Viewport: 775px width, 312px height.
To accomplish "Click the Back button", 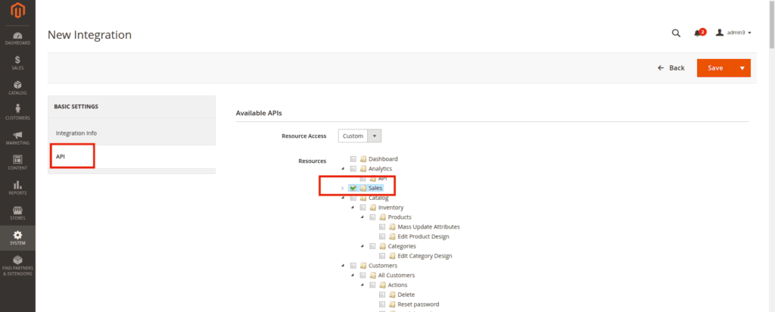I will pos(671,68).
